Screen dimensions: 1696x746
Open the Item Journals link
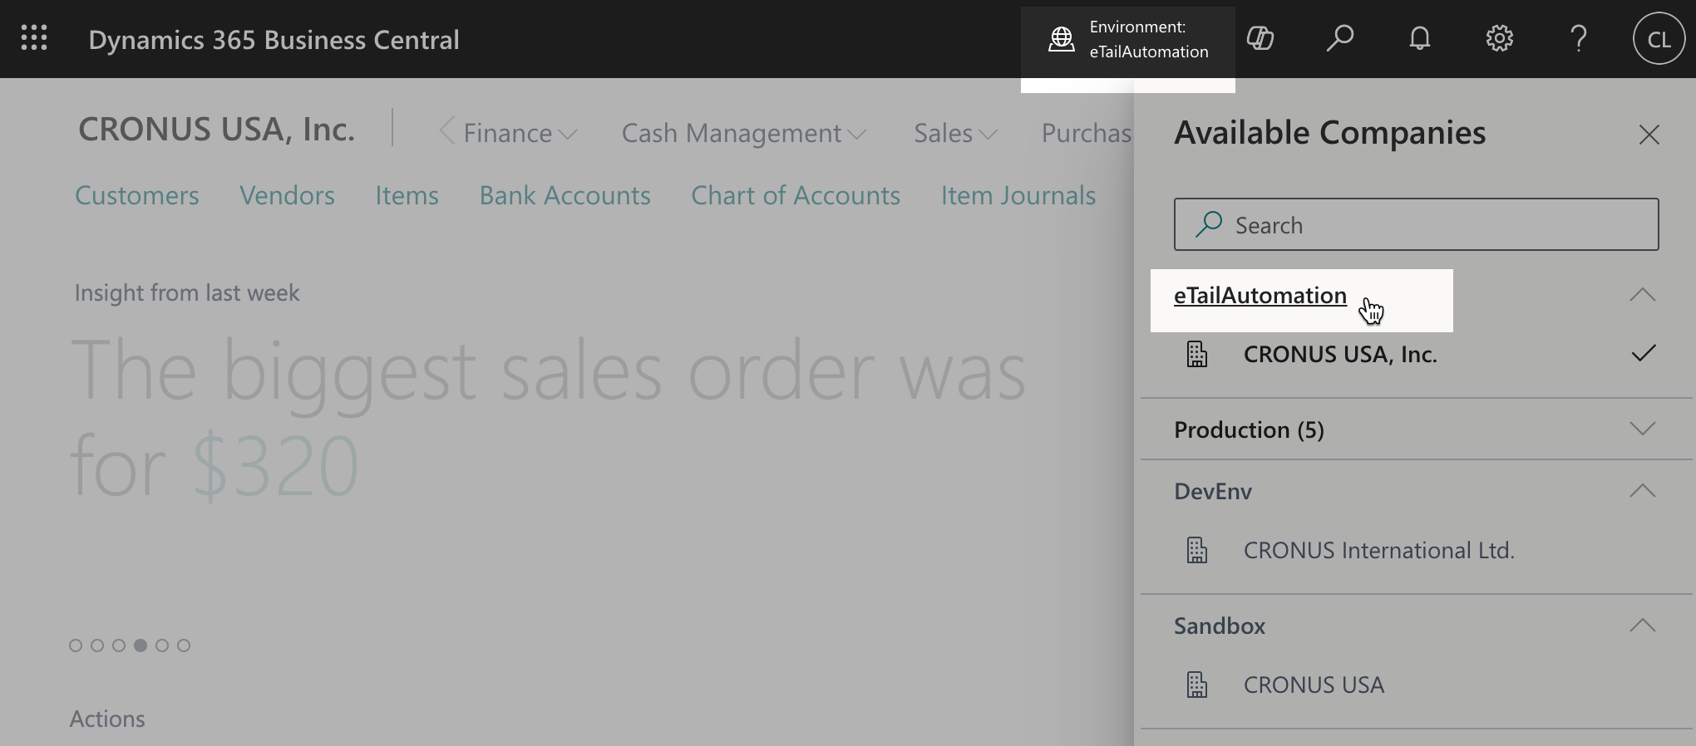[x=1018, y=195]
